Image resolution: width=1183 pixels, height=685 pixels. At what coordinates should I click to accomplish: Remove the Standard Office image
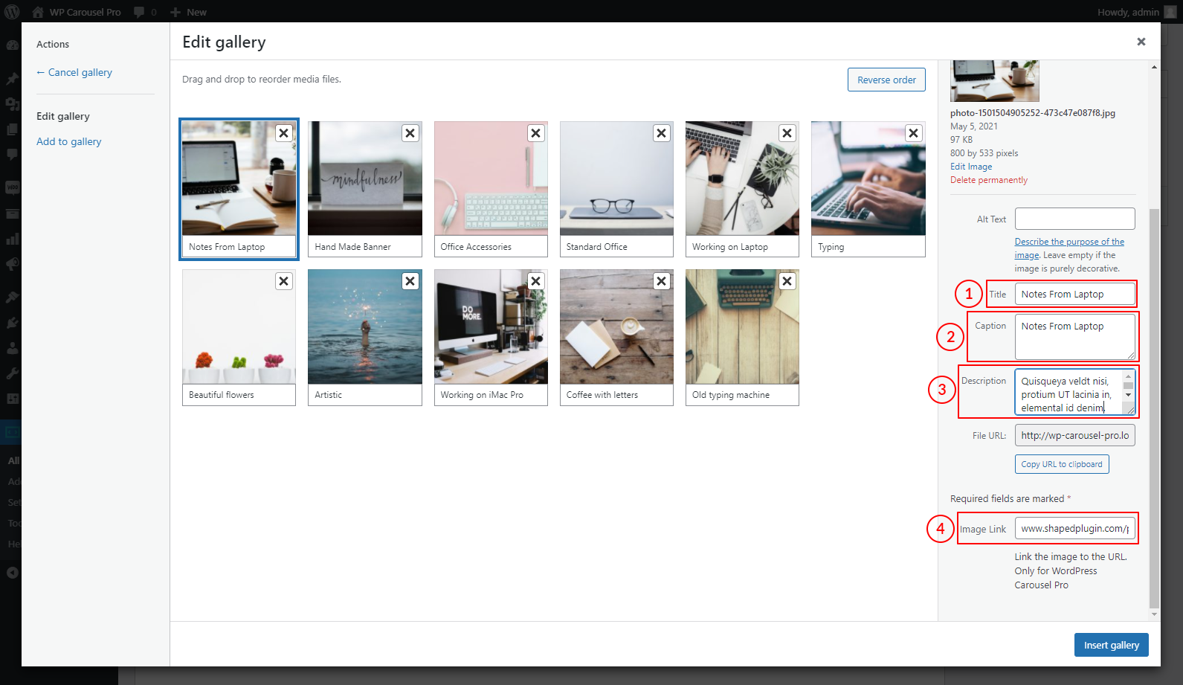[661, 133]
